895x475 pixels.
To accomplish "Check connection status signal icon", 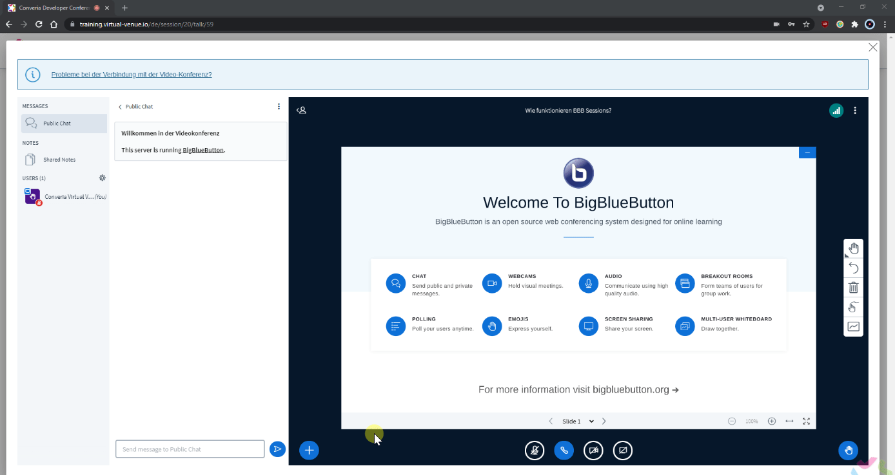I will [x=836, y=110].
